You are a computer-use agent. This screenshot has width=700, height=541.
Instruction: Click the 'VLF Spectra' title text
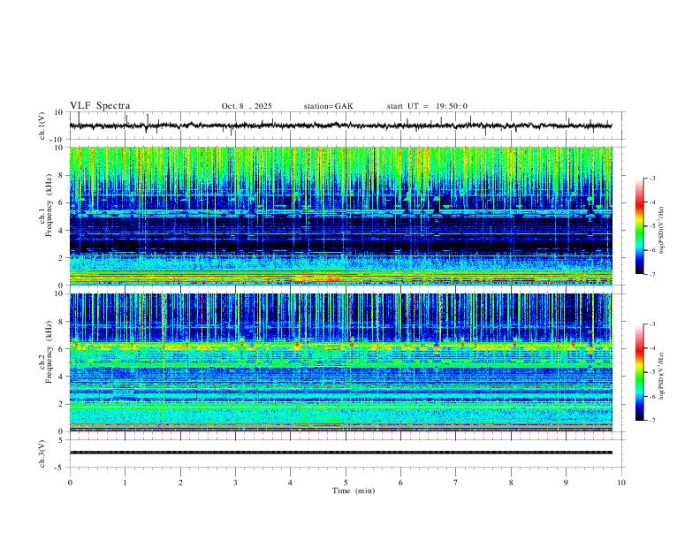[x=100, y=106]
